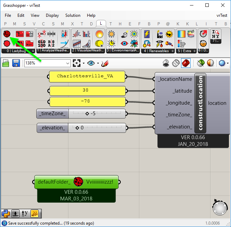Open the Display menu
Image resolution: width=231 pixels, height=227 pixels.
[52, 15]
